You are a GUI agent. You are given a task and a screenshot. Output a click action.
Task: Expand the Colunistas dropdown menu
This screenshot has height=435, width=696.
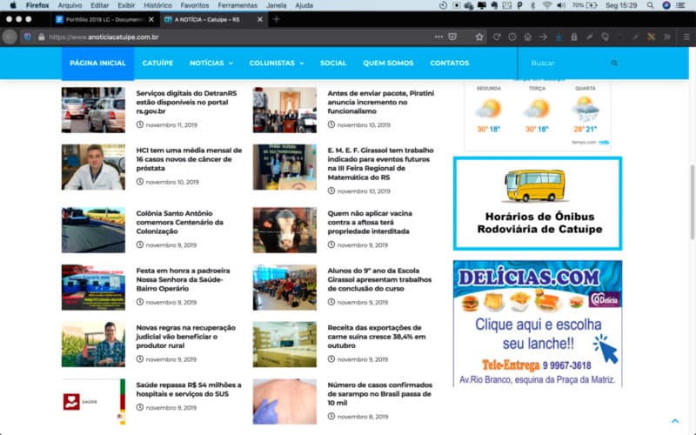276,64
